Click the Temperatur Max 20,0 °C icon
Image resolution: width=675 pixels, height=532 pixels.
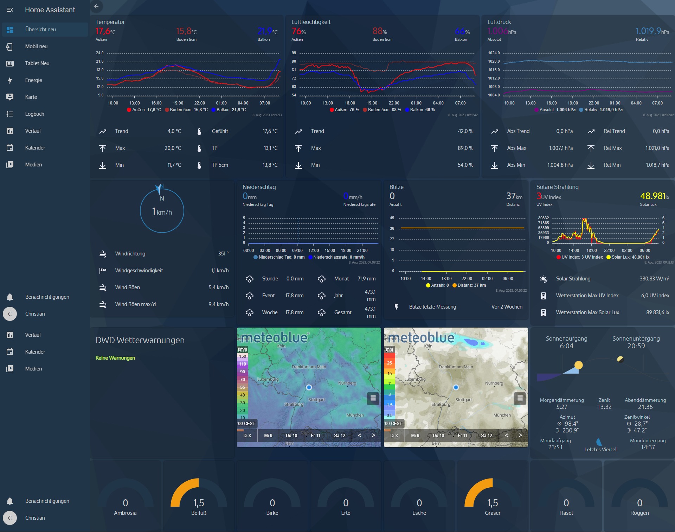(x=103, y=148)
